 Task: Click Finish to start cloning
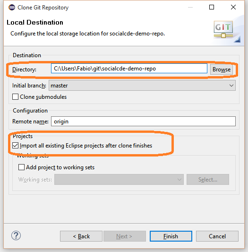(171, 236)
